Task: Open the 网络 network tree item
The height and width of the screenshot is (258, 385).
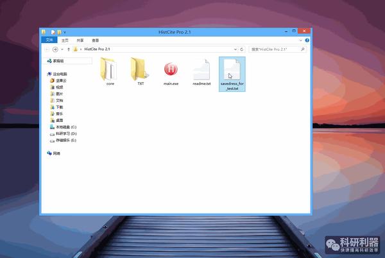Action: 54,153
